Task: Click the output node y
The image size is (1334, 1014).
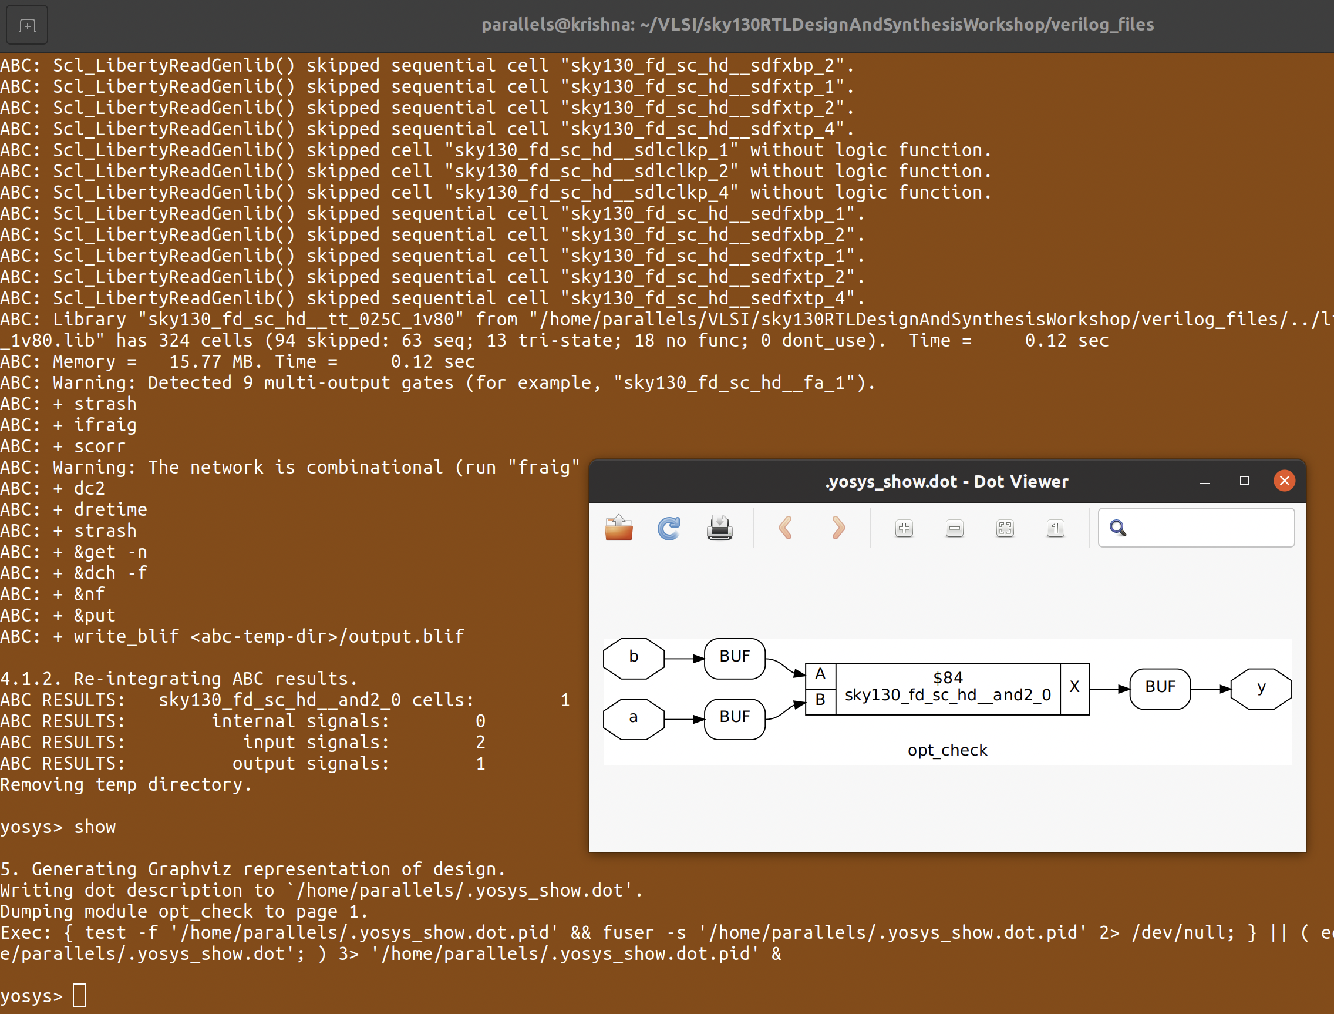Action: 1261,688
